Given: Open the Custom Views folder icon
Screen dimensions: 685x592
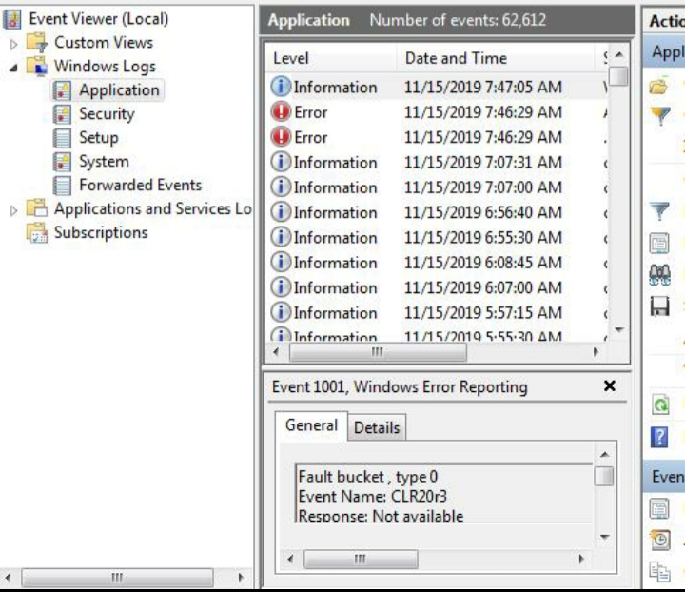Looking at the screenshot, I should tap(36, 43).
